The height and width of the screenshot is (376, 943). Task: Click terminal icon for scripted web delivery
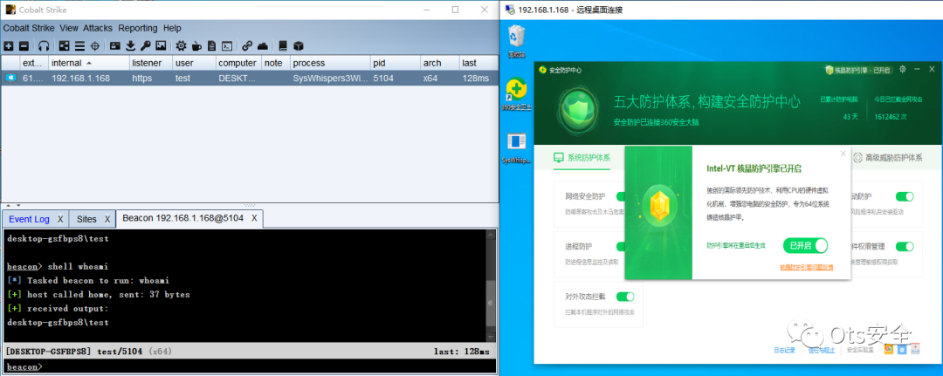pyautogui.click(x=227, y=45)
